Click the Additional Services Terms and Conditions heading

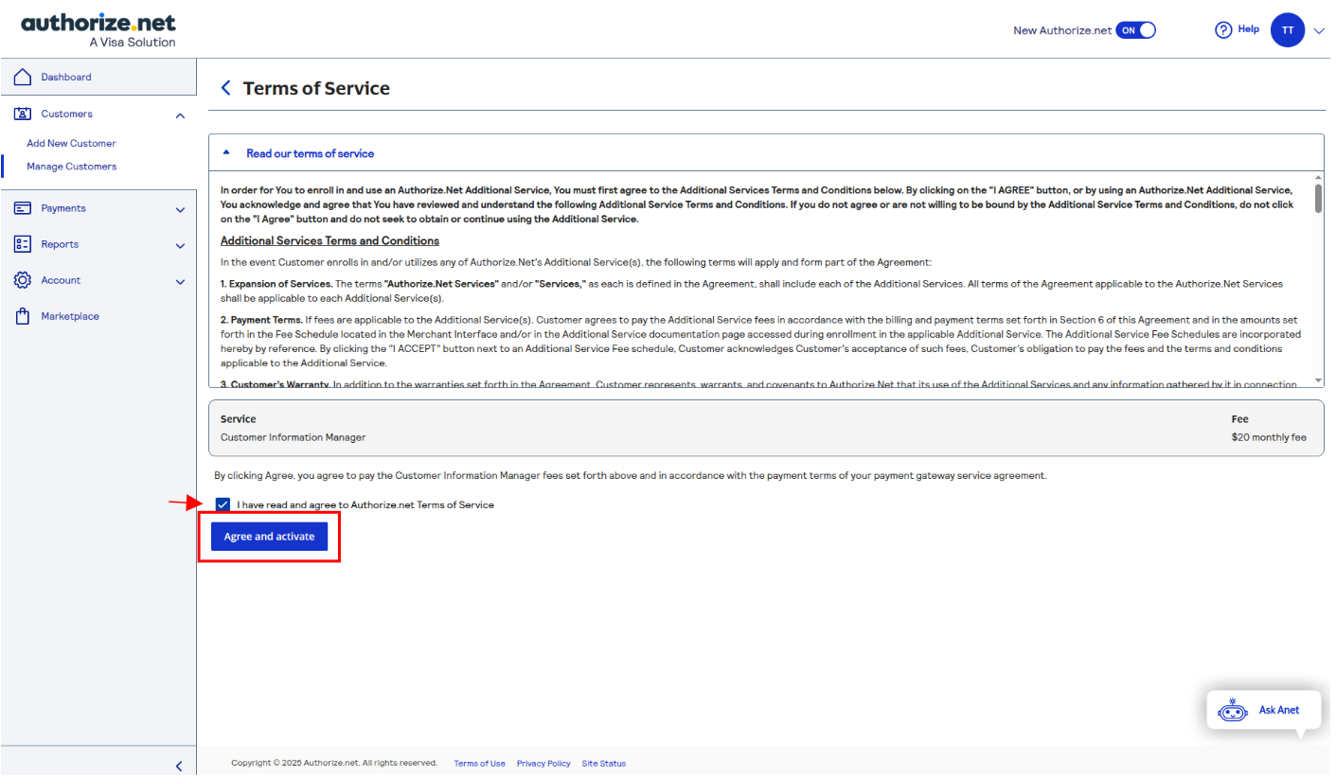330,240
